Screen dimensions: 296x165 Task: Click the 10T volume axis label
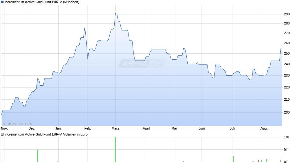(287, 137)
